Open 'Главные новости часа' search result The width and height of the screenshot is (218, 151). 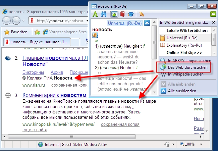[55, 58]
